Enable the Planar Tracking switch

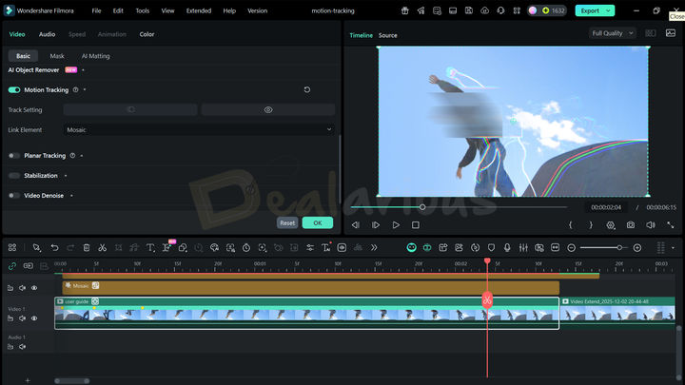(14, 155)
